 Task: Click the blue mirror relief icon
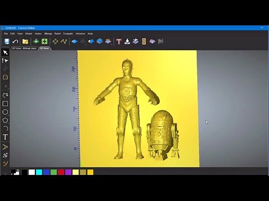coord(91,41)
